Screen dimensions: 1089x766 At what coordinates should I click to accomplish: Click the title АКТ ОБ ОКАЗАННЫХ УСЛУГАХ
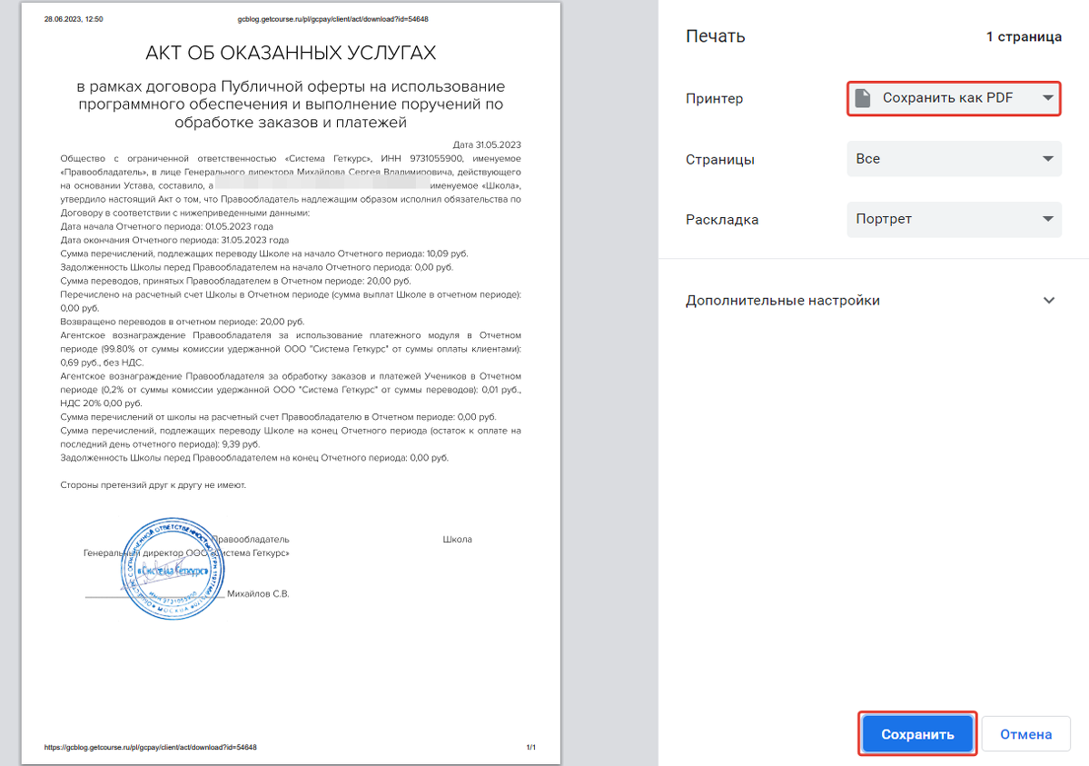(291, 53)
